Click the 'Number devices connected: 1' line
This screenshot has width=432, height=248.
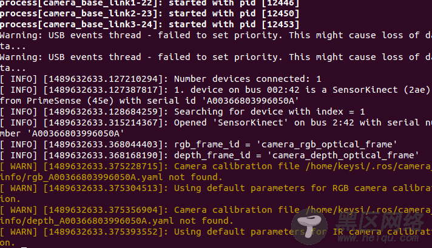160,79
